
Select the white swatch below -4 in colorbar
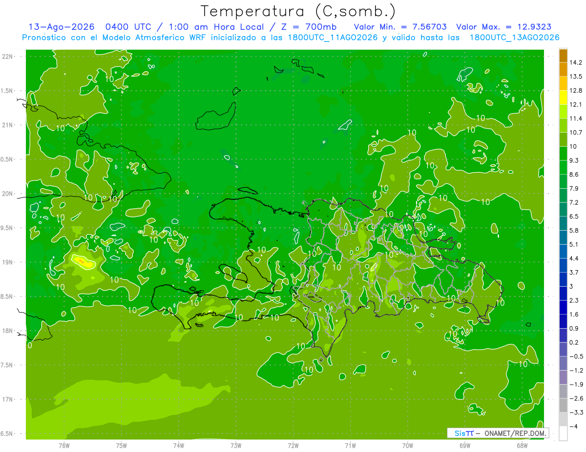(563, 433)
